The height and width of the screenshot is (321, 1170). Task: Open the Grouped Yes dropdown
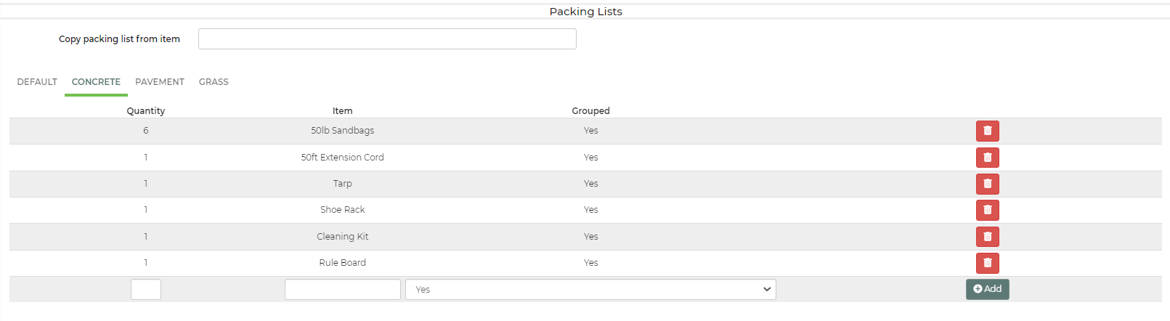click(x=590, y=289)
